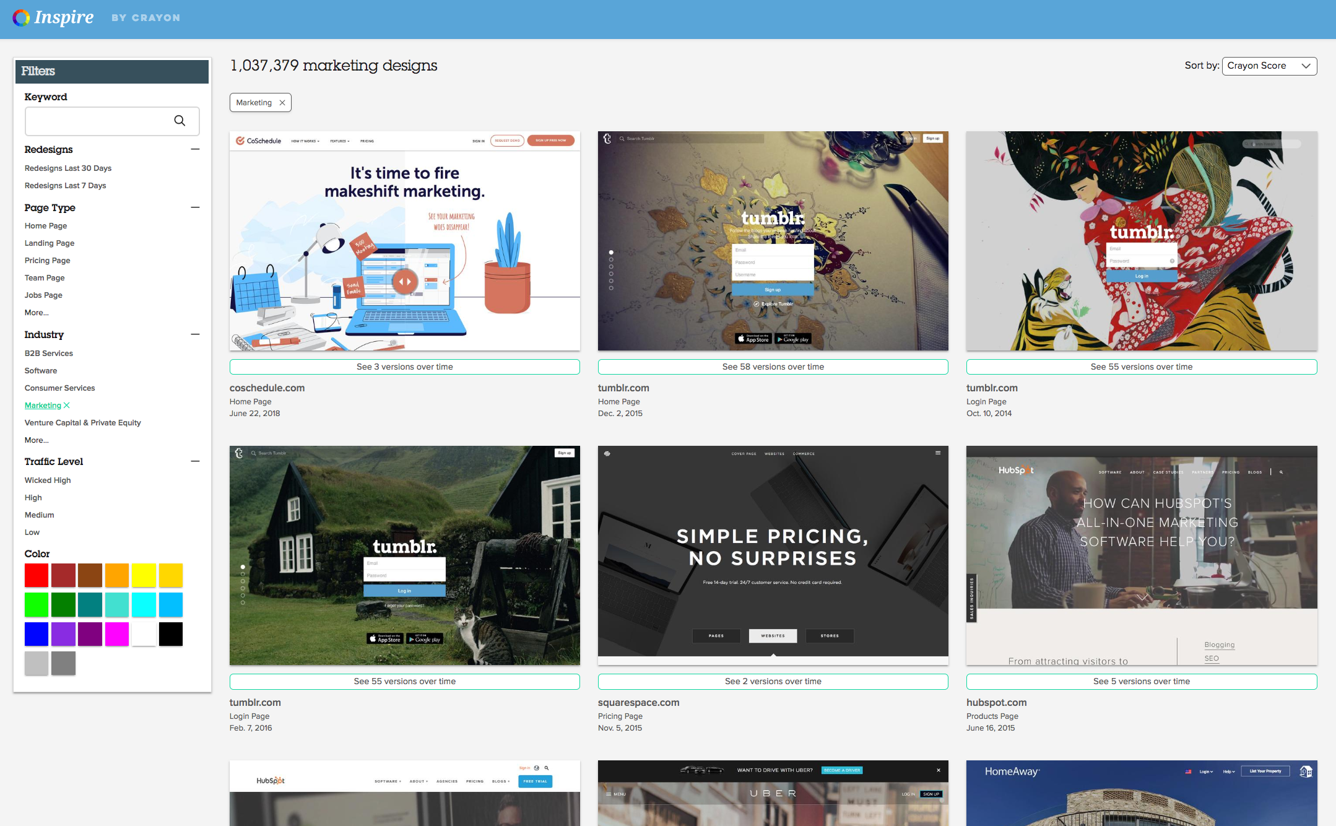Show more Industry options

click(x=37, y=440)
